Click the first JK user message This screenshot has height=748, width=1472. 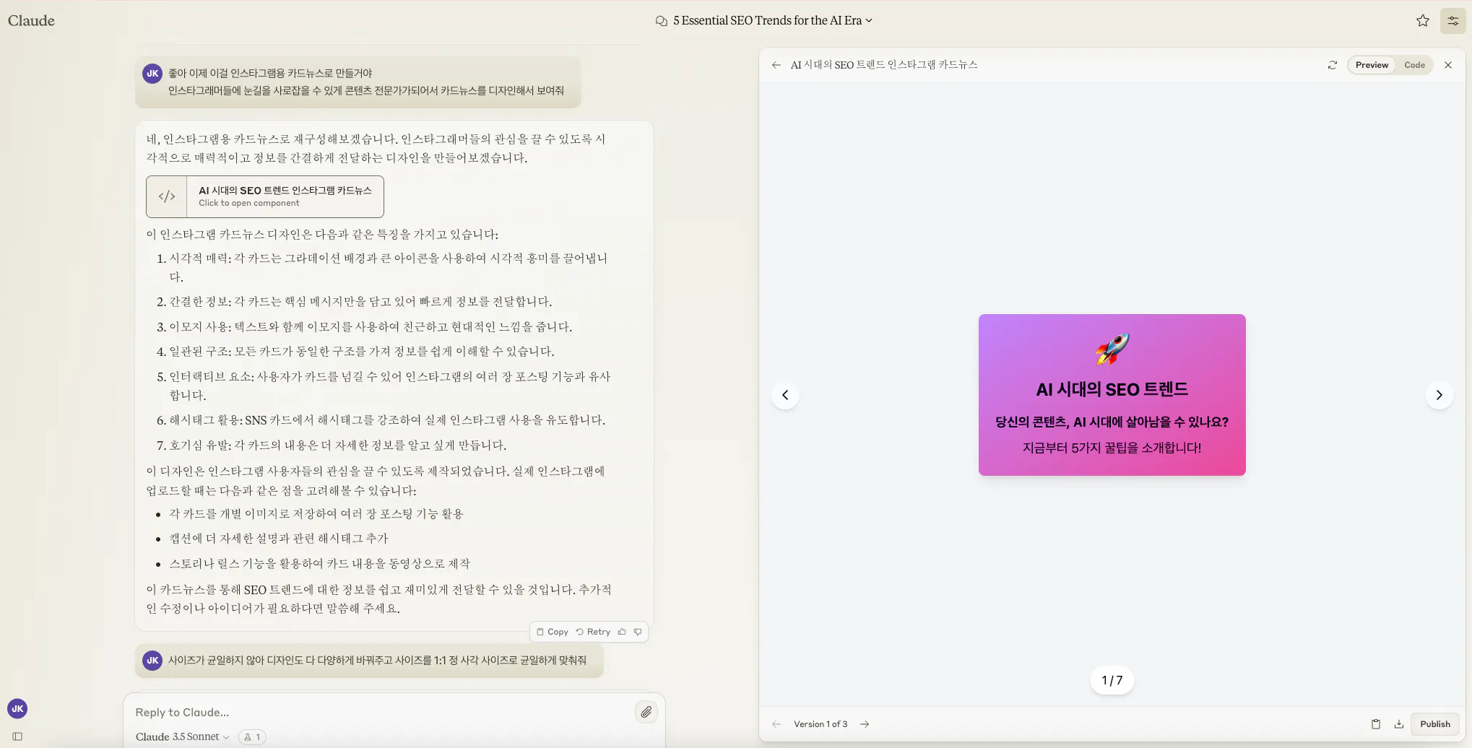(x=358, y=82)
